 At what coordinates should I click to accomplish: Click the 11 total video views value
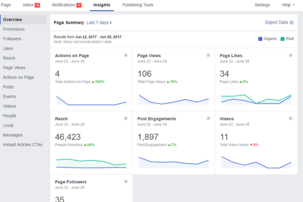coord(224,137)
